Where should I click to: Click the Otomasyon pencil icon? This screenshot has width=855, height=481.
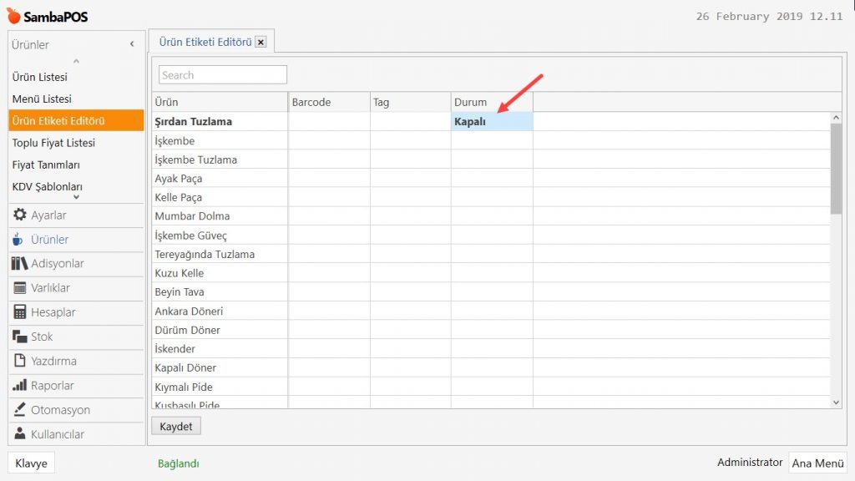point(20,410)
